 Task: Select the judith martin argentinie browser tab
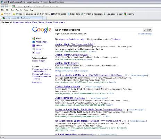click(22, 18)
